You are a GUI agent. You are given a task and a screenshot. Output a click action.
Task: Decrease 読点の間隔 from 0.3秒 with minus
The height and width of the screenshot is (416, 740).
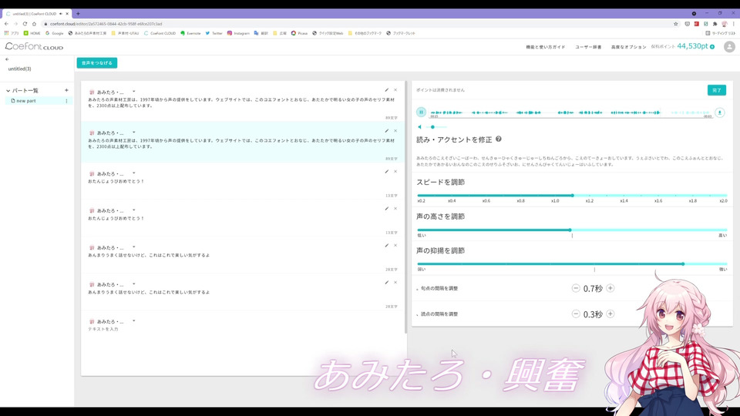[x=575, y=314]
